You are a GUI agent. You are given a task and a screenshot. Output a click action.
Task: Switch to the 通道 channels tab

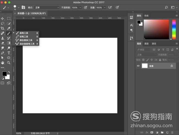coord(146,43)
